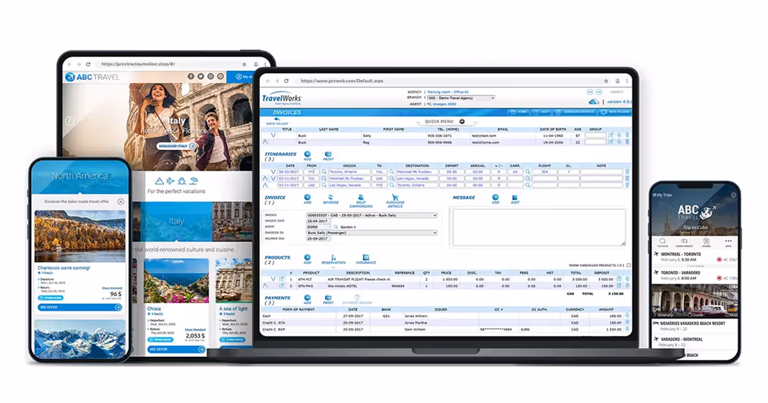Move Buck Sally passenger down with arrow
The image size is (768, 403).
(x=273, y=136)
